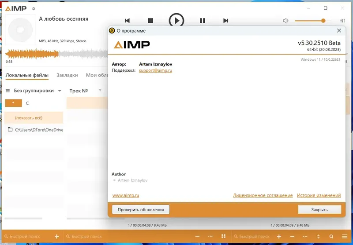The width and height of the screenshot is (353, 245).
Task: Minimize the AIMP player window
Action: click(308, 8)
